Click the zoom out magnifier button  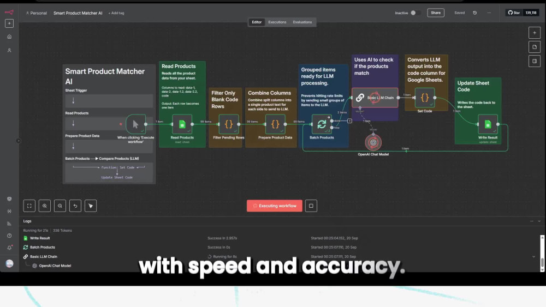(x=60, y=206)
